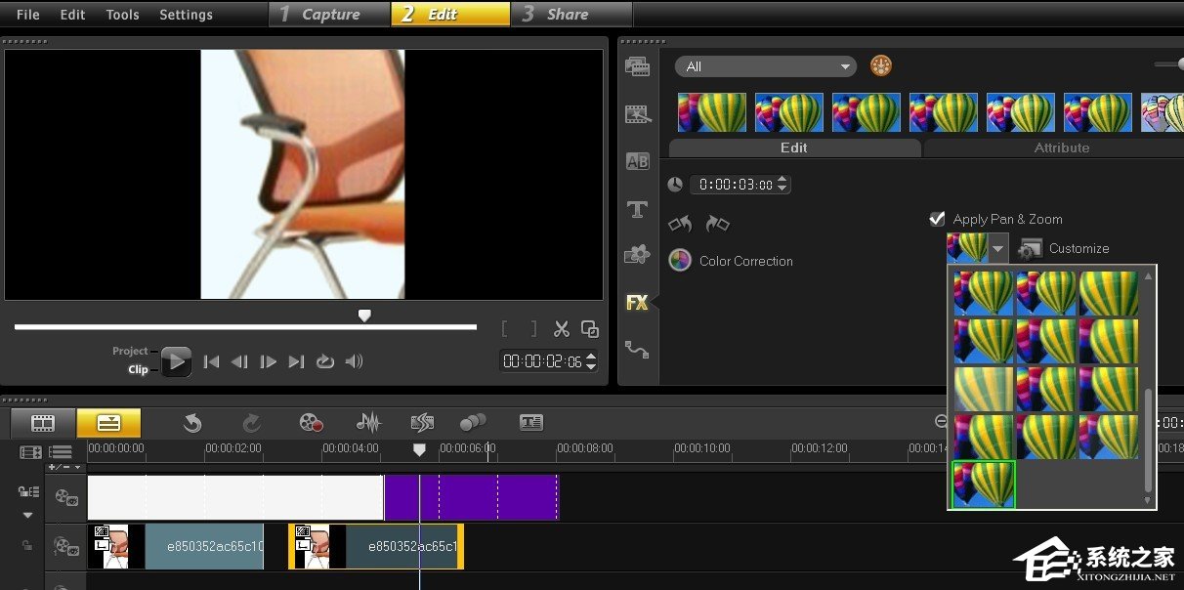This screenshot has width=1184, height=590.
Task: Toggle the repeat playback button
Action: click(325, 361)
